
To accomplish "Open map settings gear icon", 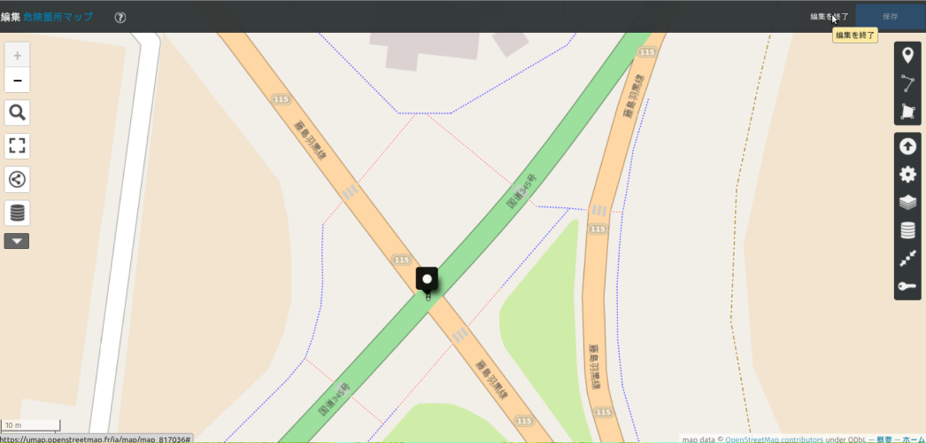I will coord(907,175).
